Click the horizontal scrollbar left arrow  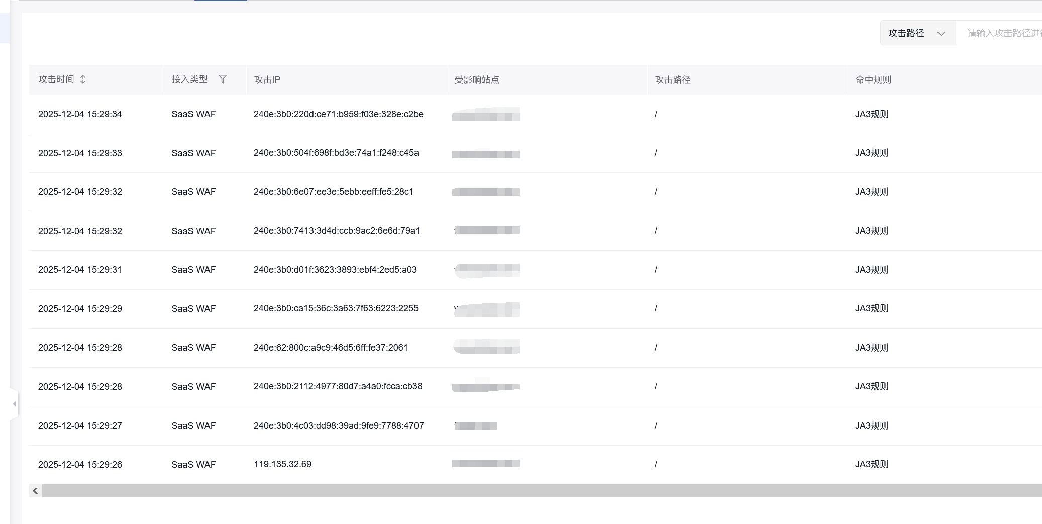click(35, 491)
